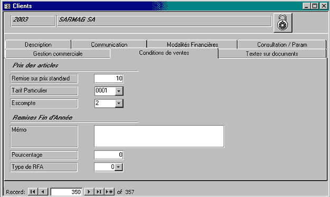The width and height of the screenshot is (330, 197).
Task: Click the record number box showing 350
Action: 67,192
